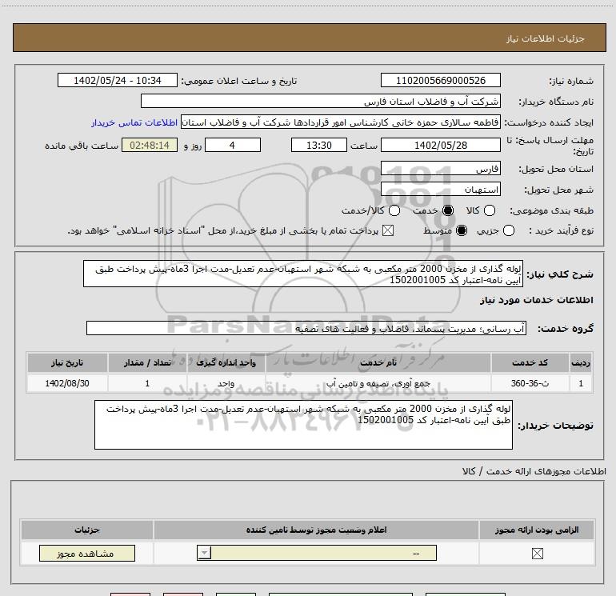Choose the متوسط purchase process radio
Screen dimensions: 616x596
[462, 230]
